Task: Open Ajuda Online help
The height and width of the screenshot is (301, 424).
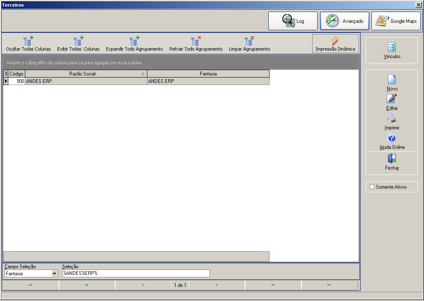Action: pyautogui.click(x=392, y=141)
